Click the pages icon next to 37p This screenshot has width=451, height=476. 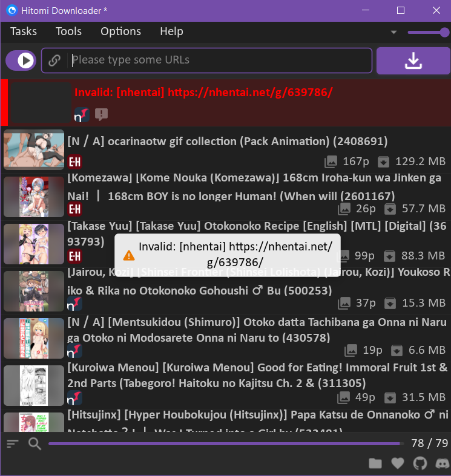click(x=344, y=303)
